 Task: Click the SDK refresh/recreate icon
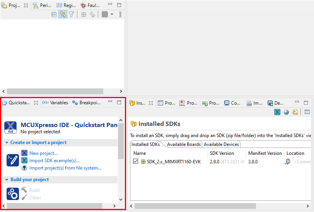pos(295,112)
